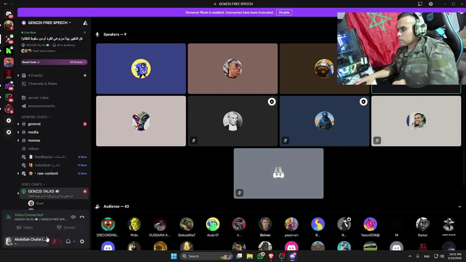Screen dimensions: 466x262
Task: Click audience member Kamal avatar
Action: 423,224
